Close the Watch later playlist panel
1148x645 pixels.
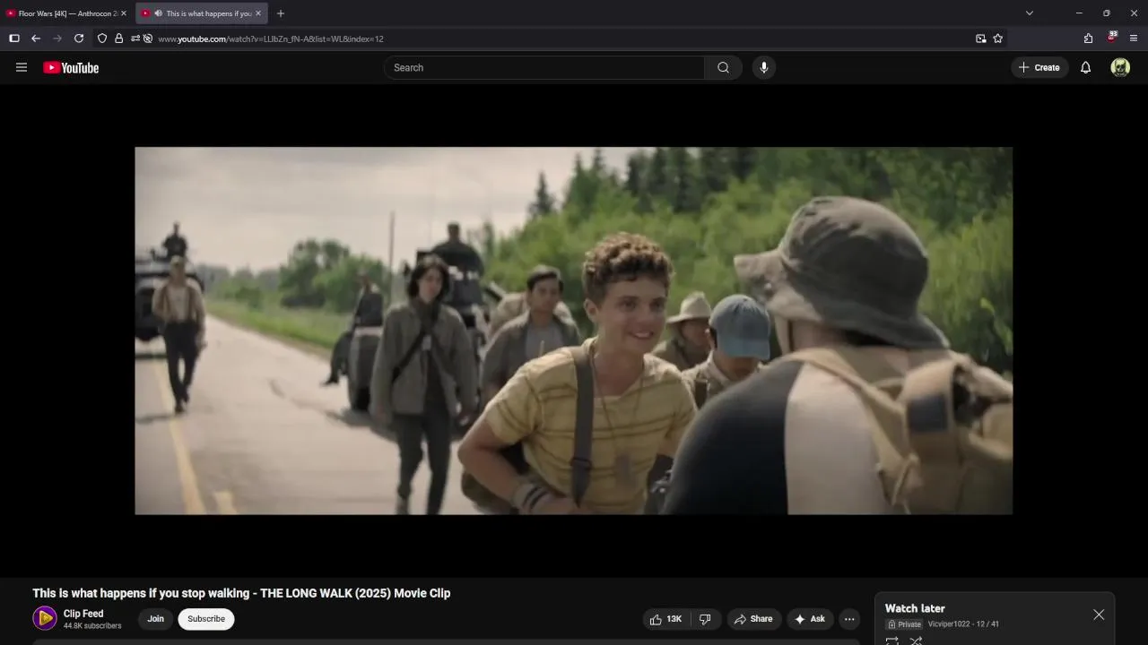pos(1099,615)
